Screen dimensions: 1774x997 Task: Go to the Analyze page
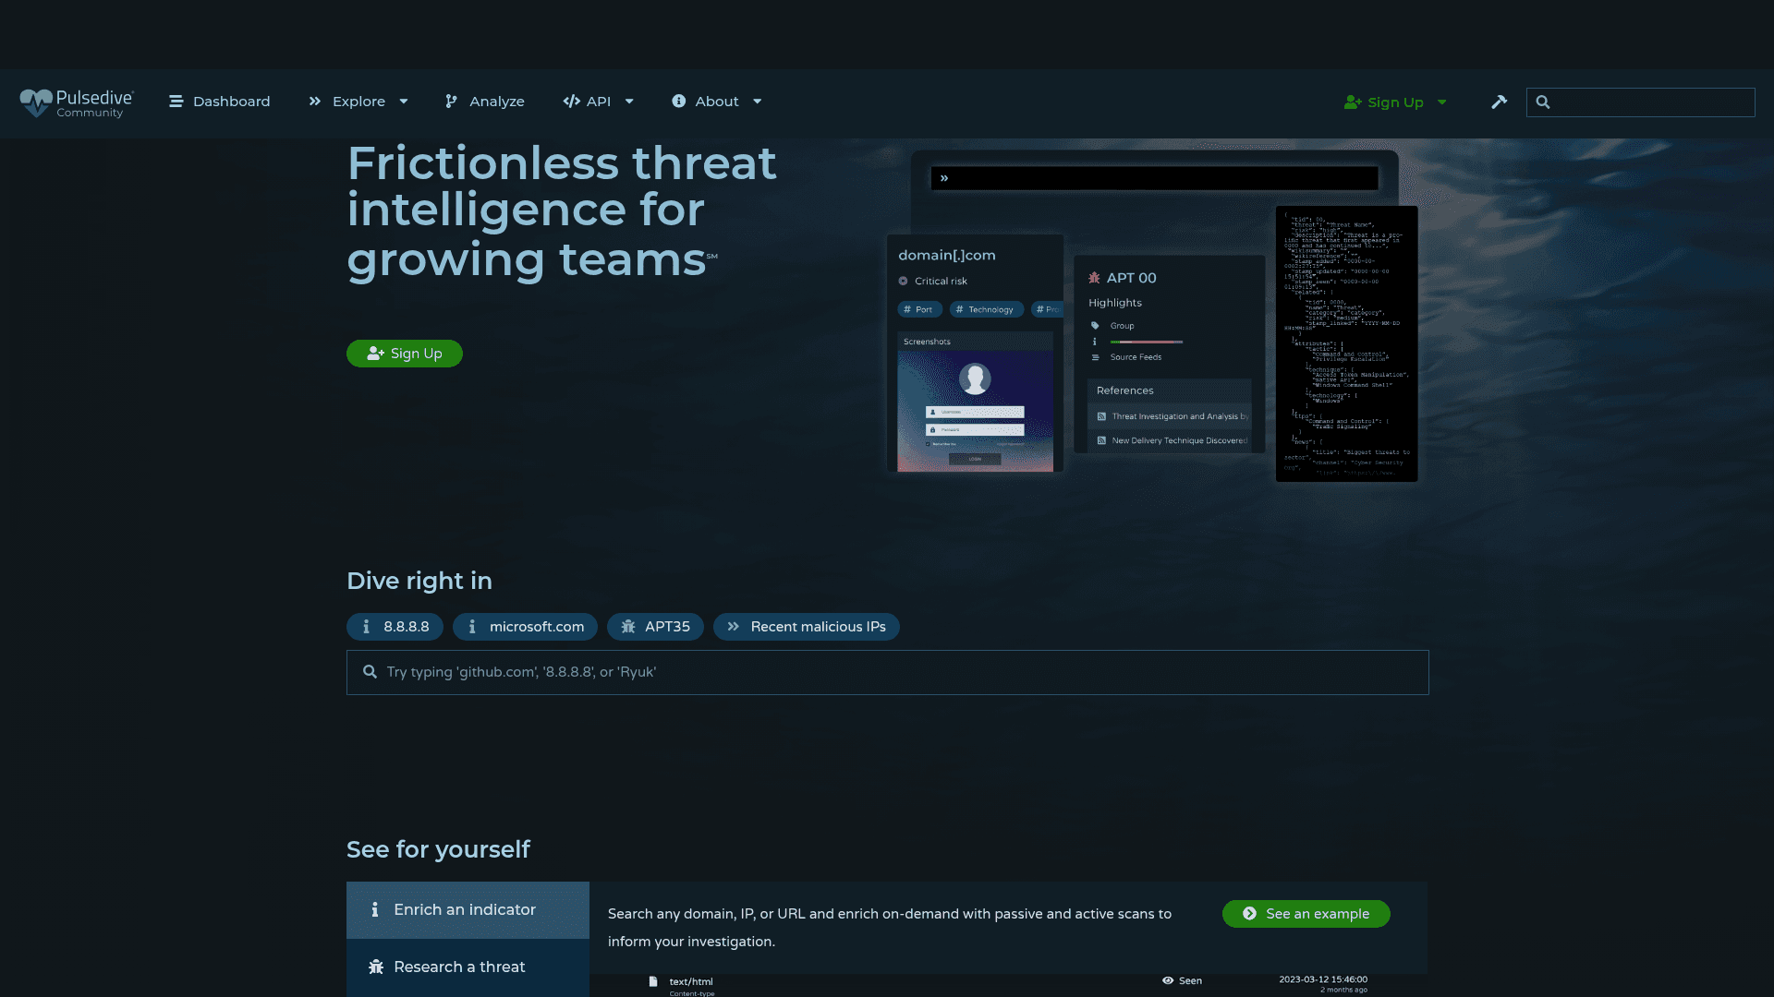point(484,102)
